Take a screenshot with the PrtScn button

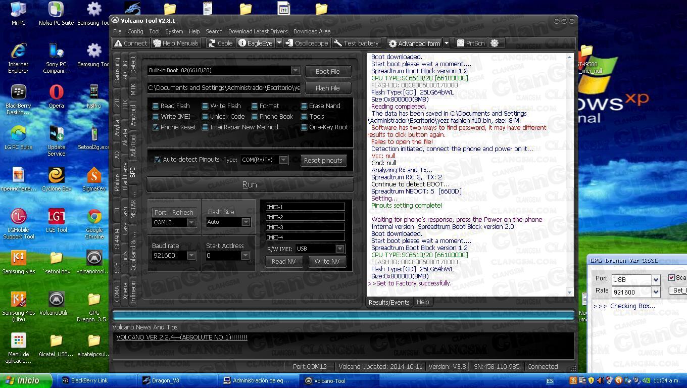tap(471, 43)
